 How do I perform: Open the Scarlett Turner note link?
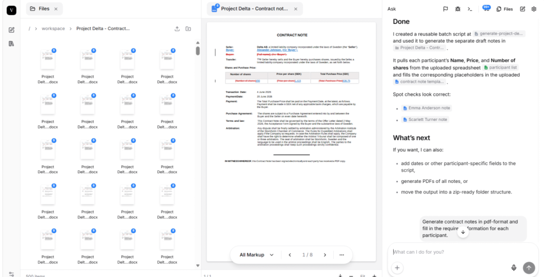tap(427, 120)
